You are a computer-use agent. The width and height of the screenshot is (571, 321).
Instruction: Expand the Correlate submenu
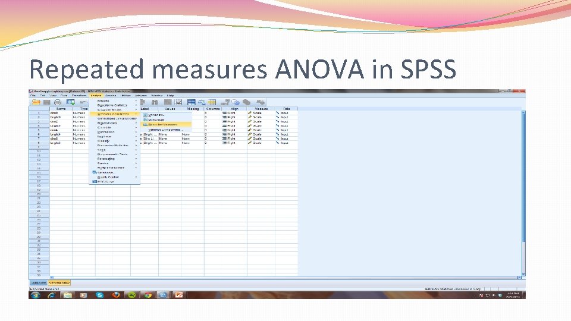[114, 128]
